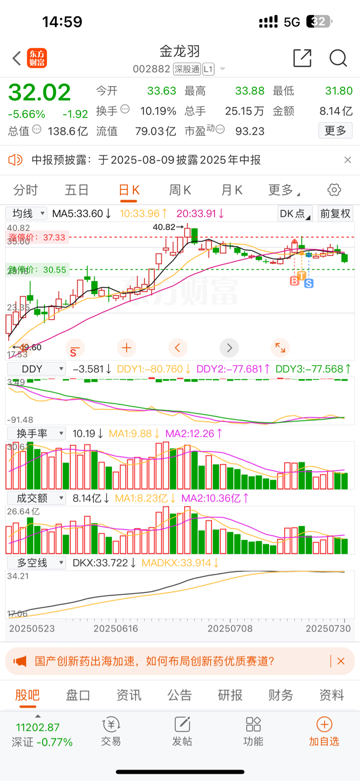Screen dimensions: 360x781
Task: Tap the date label 20250708
Action: click(230, 628)
